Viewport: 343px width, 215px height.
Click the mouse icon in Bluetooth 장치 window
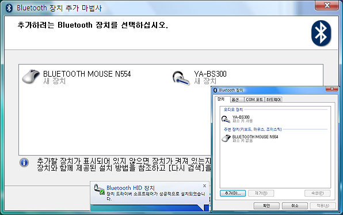tap(226, 138)
